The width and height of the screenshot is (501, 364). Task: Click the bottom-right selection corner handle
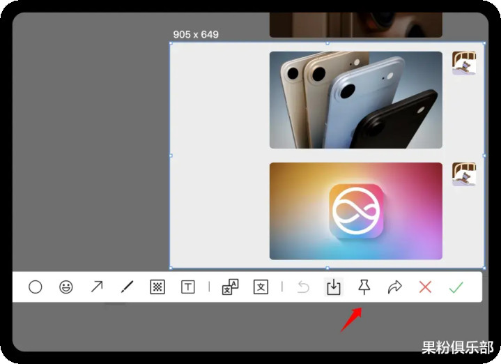[x=484, y=268]
